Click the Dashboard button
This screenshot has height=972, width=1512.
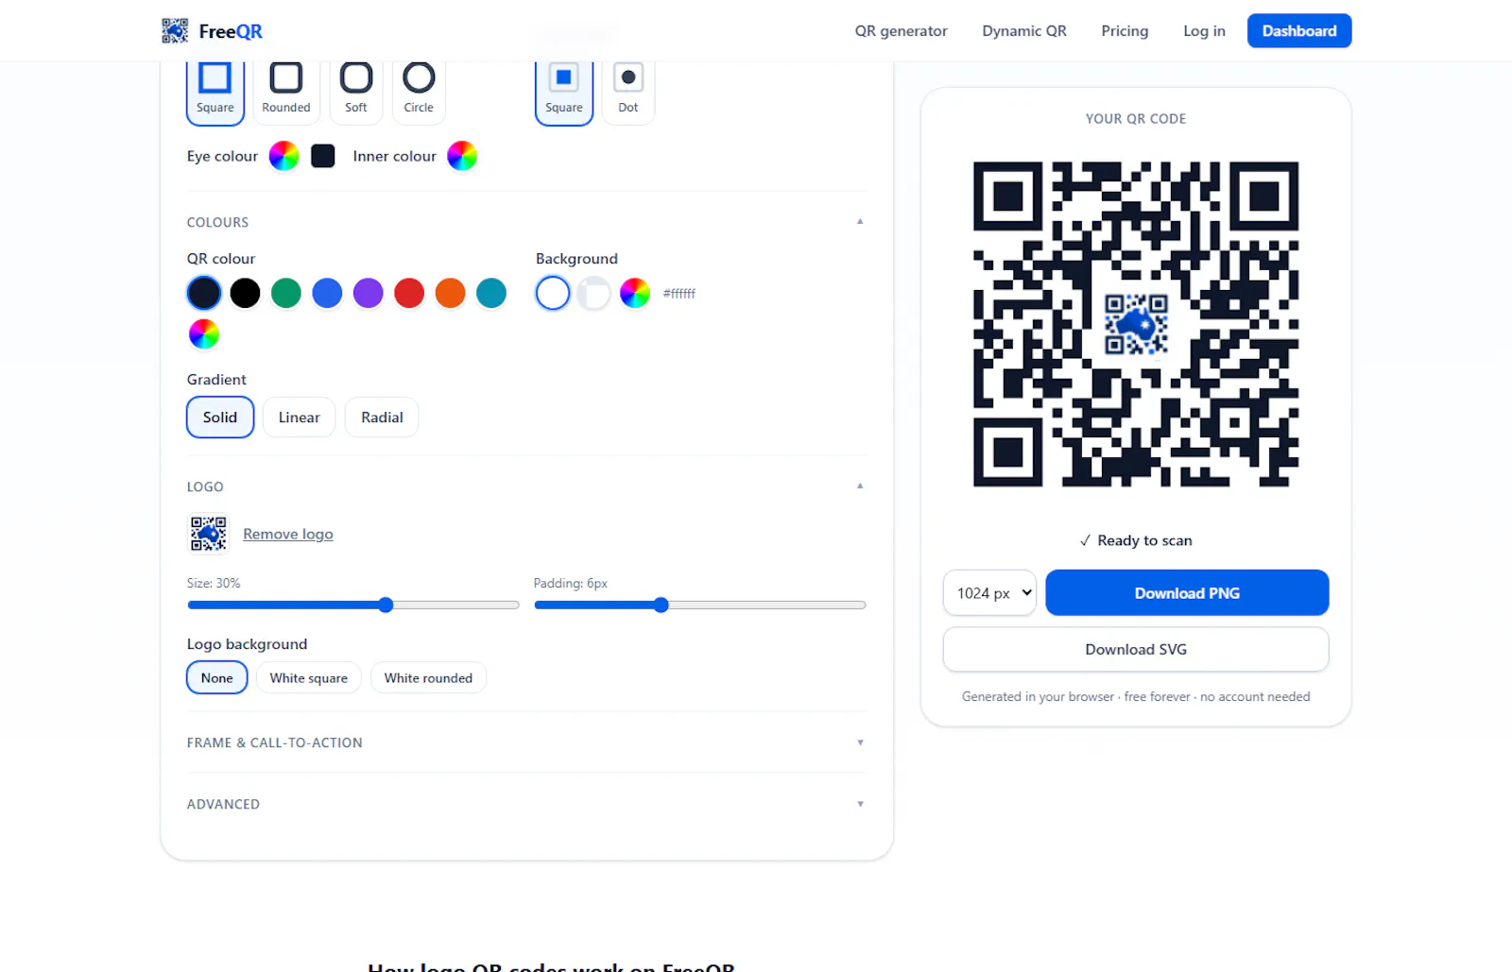tap(1299, 31)
